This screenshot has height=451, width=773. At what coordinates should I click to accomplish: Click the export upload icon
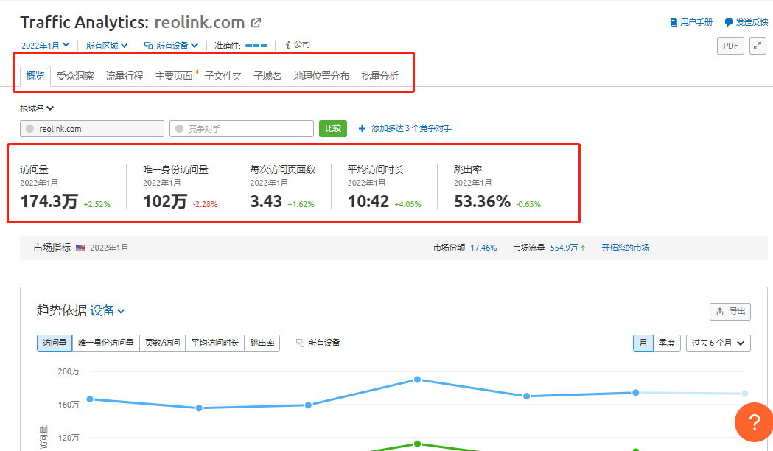point(720,312)
